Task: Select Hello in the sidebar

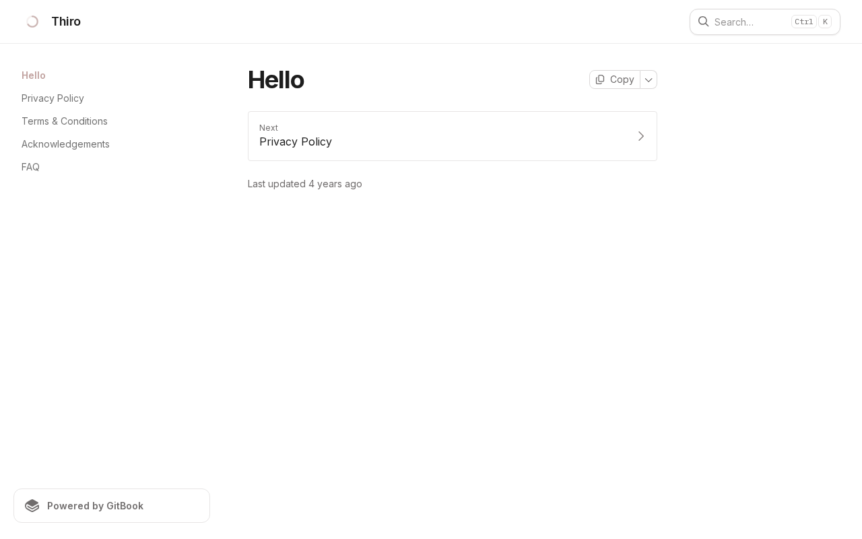Action: click(x=34, y=75)
